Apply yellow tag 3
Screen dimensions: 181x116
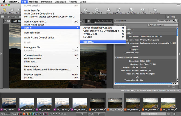[27, 114]
